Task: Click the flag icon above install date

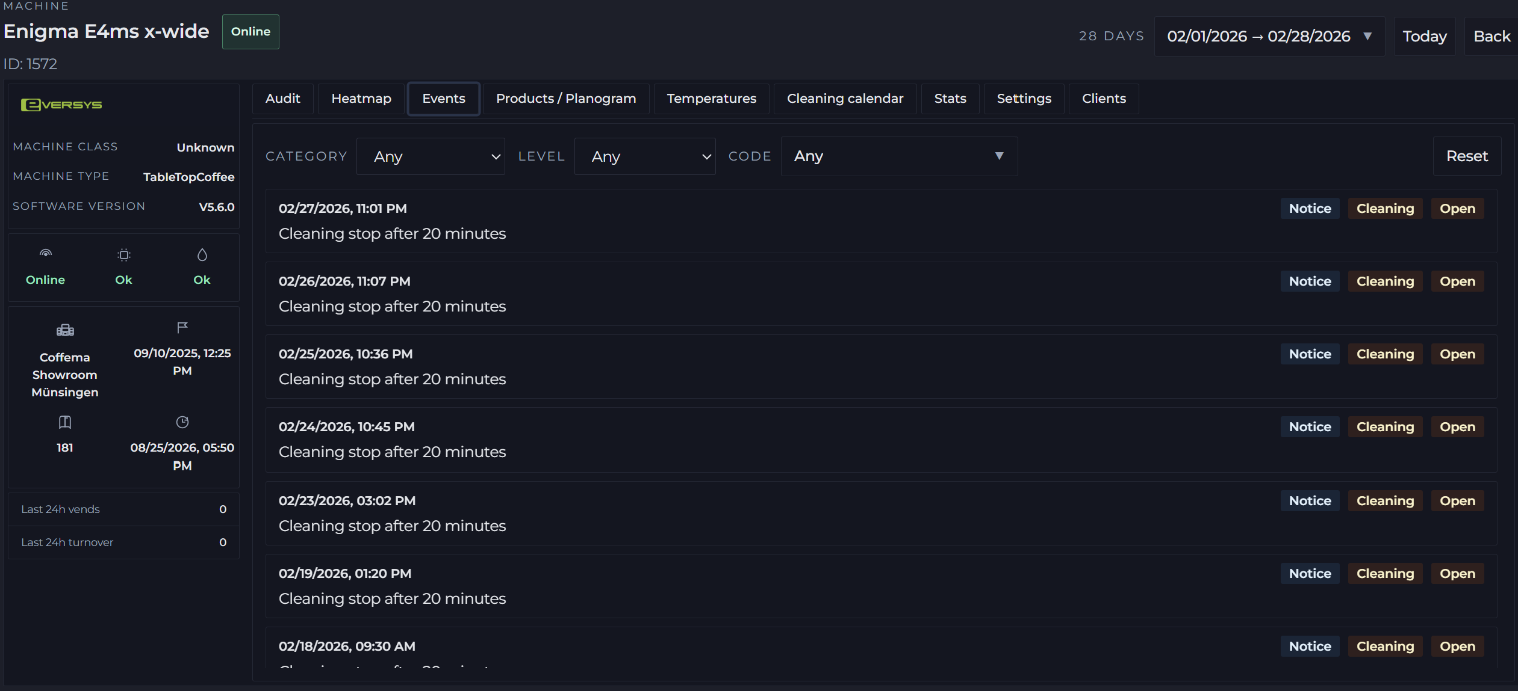Action: pyautogui.click(x=182, y=328)
